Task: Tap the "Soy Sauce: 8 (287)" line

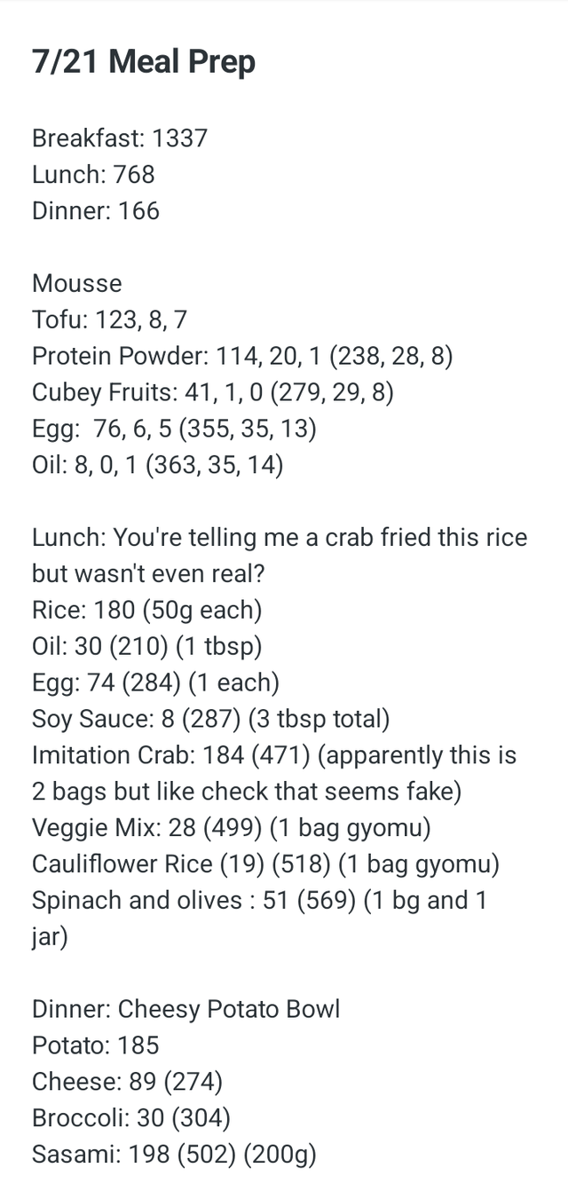Action: click(x=210, y=720)
